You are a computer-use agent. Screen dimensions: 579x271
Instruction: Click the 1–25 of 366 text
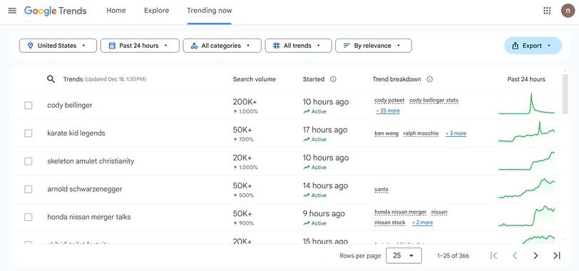click(x=453, y=255)
